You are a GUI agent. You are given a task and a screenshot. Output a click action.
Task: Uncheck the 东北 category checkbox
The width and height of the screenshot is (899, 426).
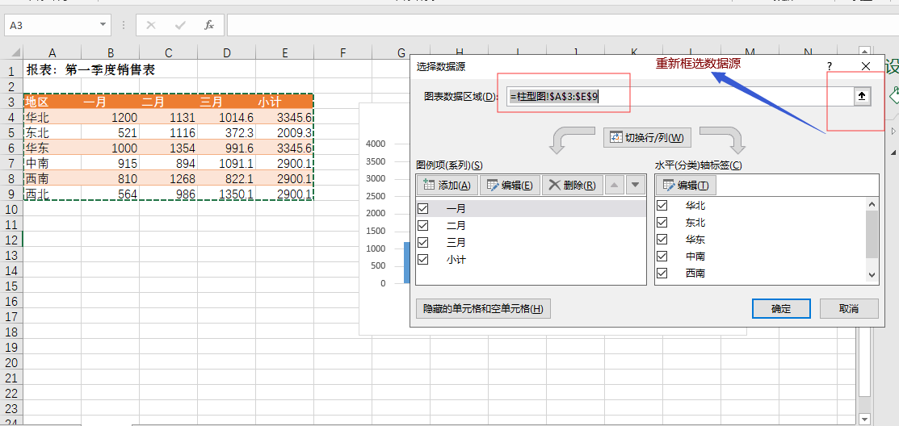tap(662, 222)
